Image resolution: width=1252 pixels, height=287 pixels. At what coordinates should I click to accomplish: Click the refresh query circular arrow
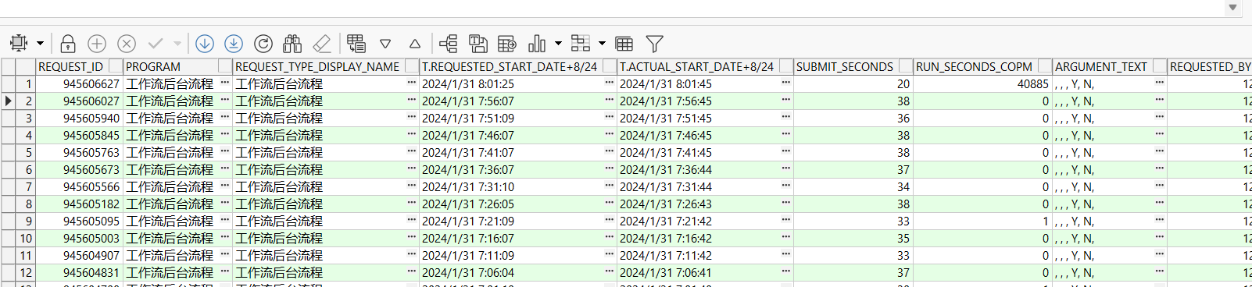coord(263,44)
